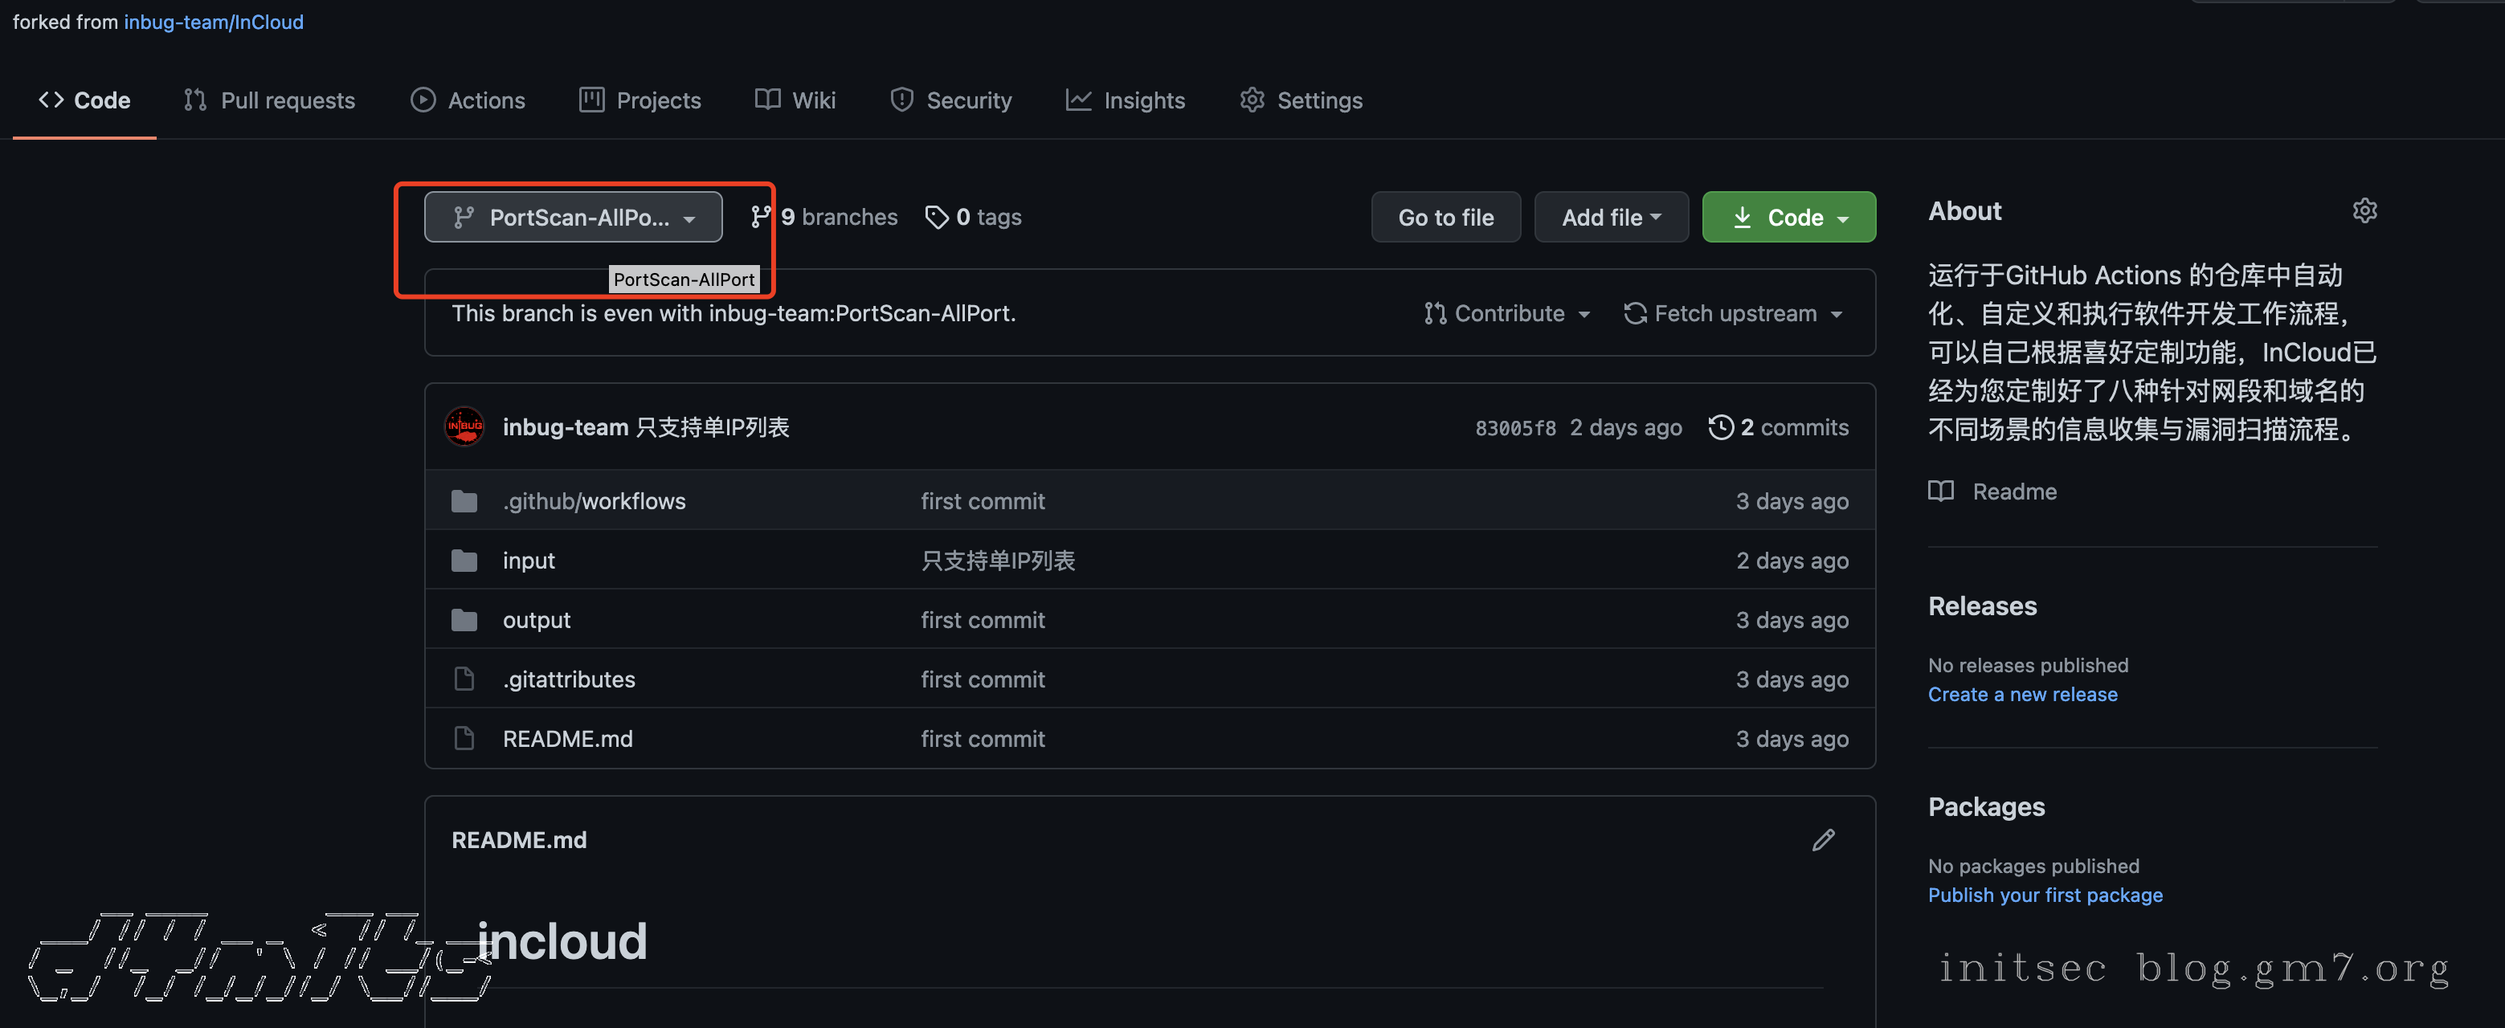Screen dimensions: 2505x1028
Task: Click the sync icon beside Fetch upstream
Action: (x=1636, y=313)
